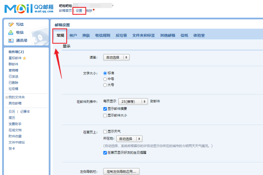Toggle 在首页显示好友的生日提醒 checkbox

click(105, 153)
